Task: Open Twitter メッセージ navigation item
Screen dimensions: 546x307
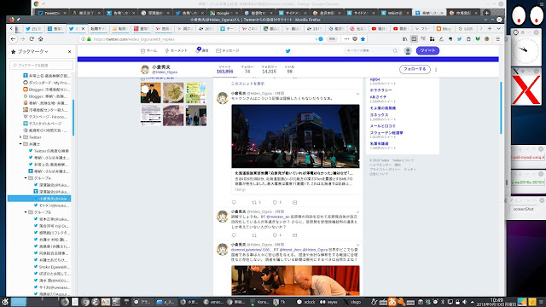Action: point(228,51)
